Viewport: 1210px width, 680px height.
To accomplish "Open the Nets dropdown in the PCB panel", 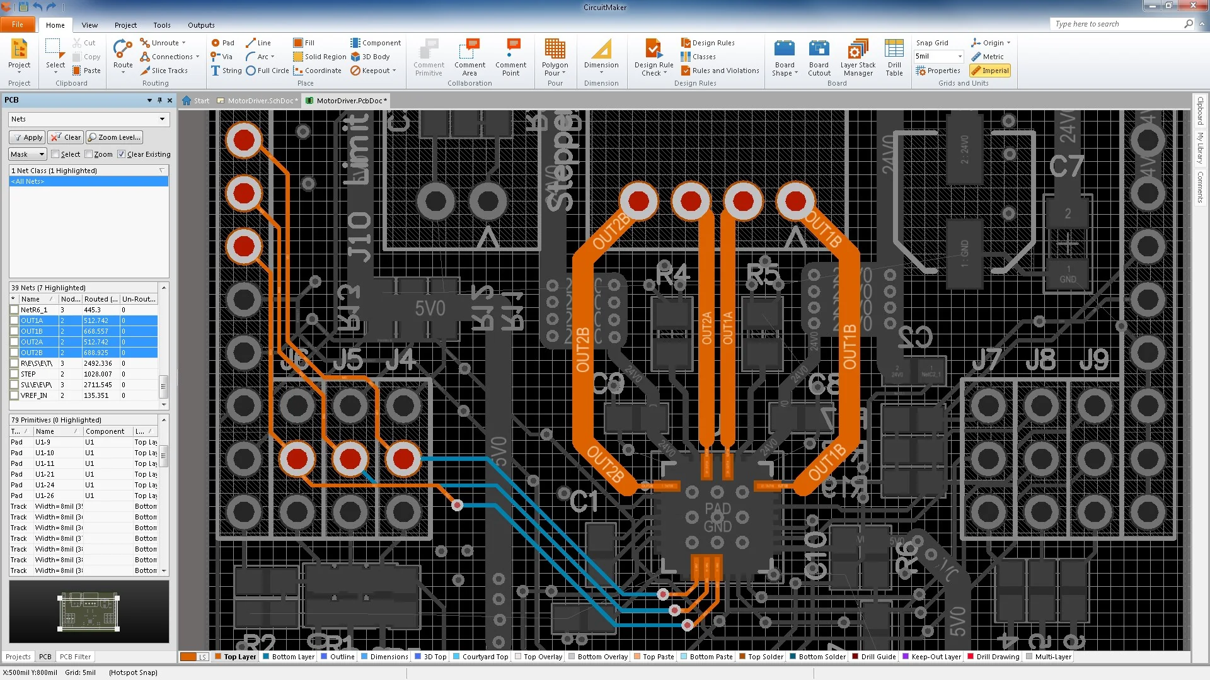I will [x=88, y=119].
